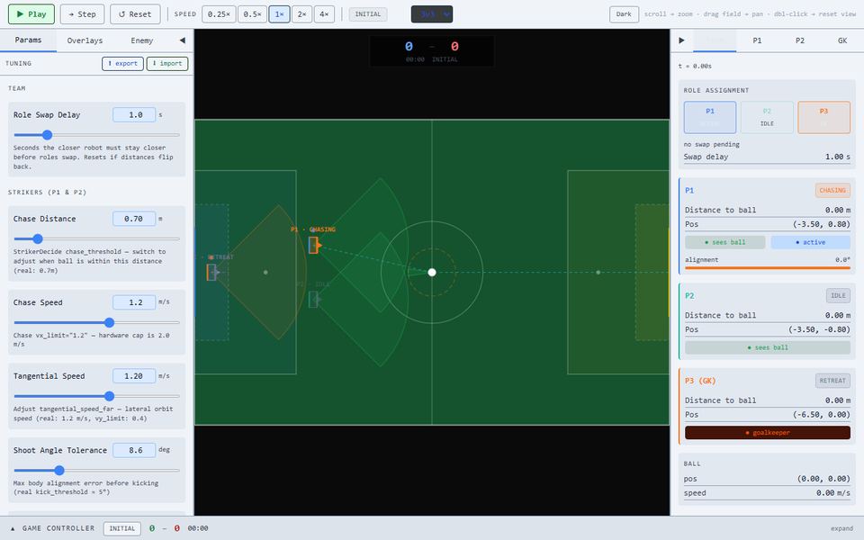Viewport: 864px width, 540px height.
Task: Click the INITIAL button in the Game Controller bar
Action: coord(121,528)
